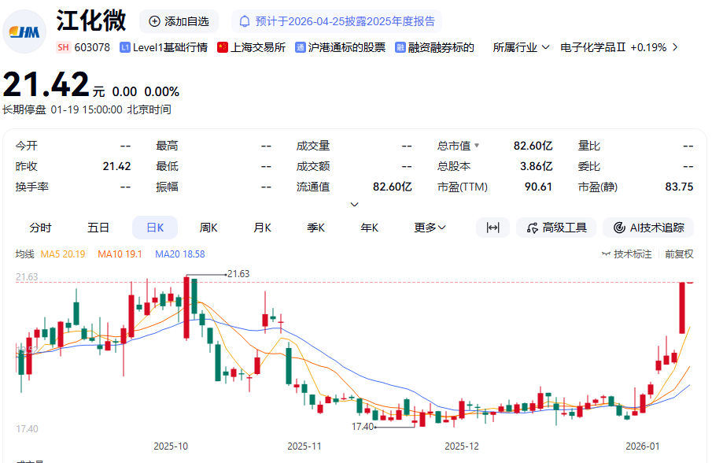Screen dimensions: 712x463
Task: Toggle 技术标注 chart annotations
Action: [x=626, y=254]
